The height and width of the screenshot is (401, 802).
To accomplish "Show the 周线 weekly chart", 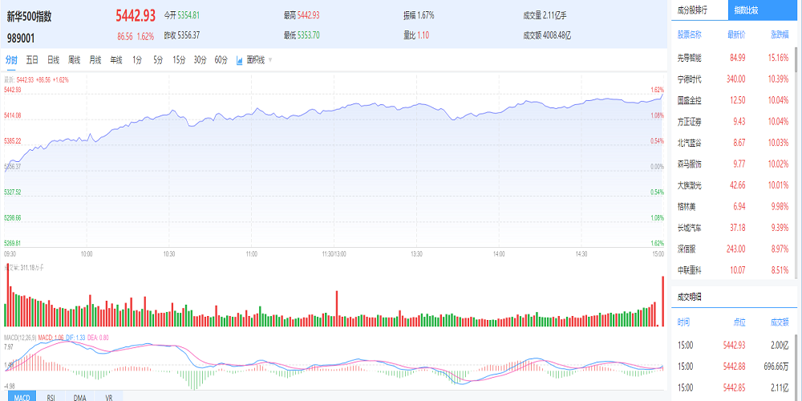I will click(x=74, y=60).
